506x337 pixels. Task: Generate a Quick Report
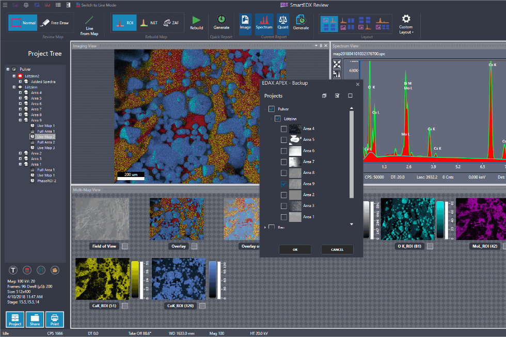221,22
